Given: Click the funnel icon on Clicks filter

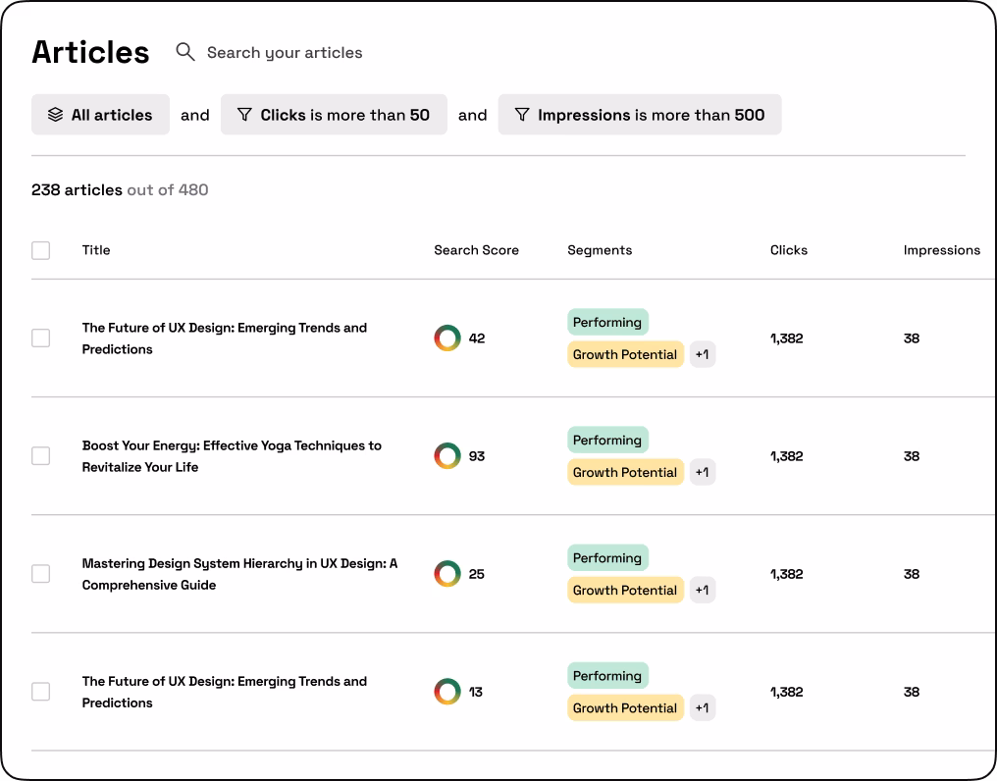Looking at the screenshot, I should coord(244,115).
